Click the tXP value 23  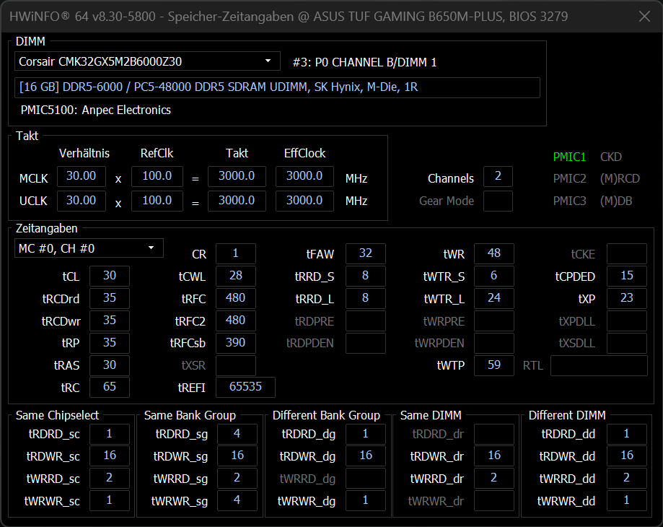coord(627,298)
